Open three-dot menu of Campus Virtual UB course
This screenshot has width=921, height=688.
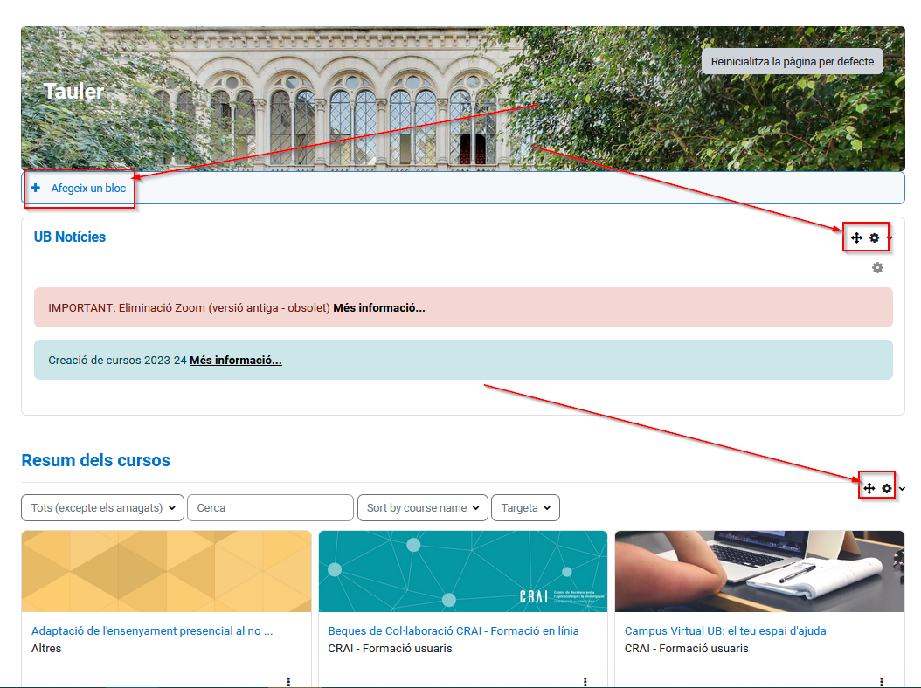882,681
